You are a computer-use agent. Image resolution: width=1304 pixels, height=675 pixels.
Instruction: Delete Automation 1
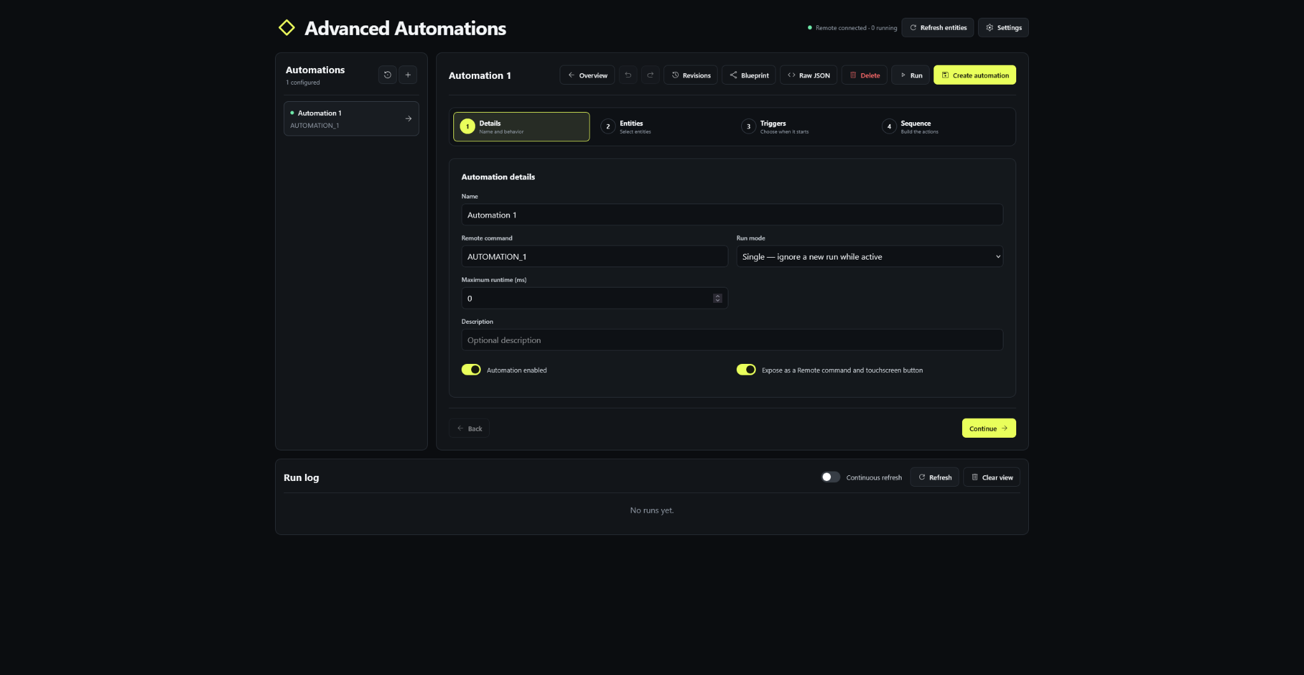[x=864, y=75]
